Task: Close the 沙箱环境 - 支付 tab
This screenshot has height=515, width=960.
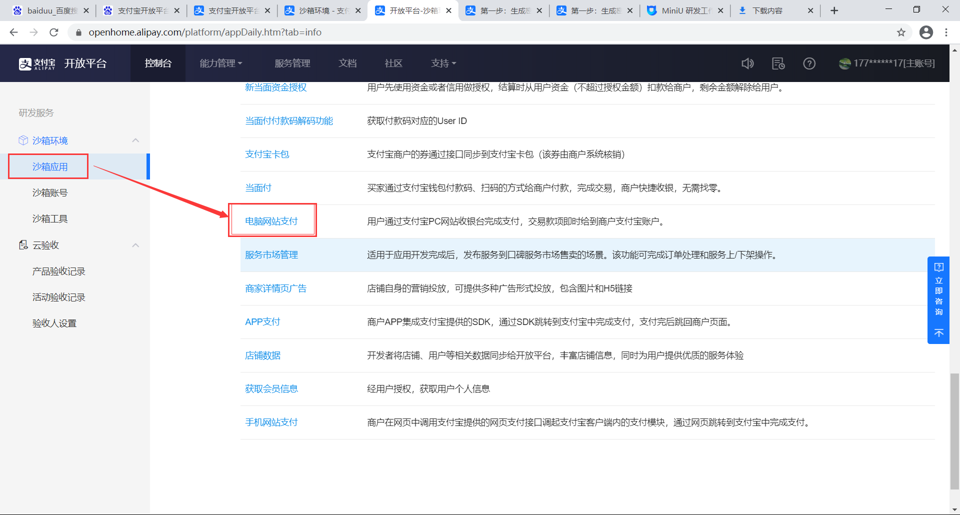Action: pyautogui.click(x=358, y=10)
